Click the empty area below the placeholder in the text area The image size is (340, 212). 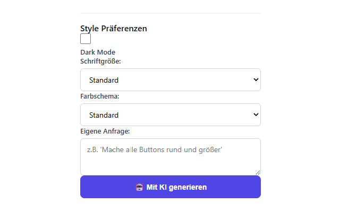[x=171, y=165]
